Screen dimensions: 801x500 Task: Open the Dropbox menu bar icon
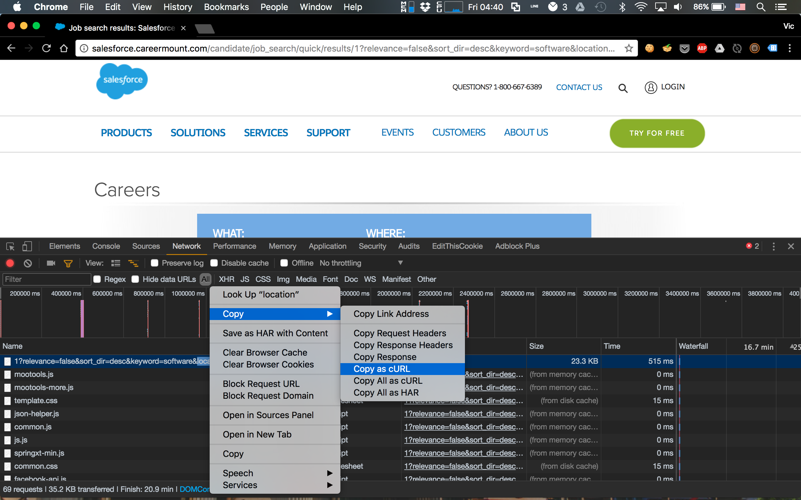pos(425,7)
